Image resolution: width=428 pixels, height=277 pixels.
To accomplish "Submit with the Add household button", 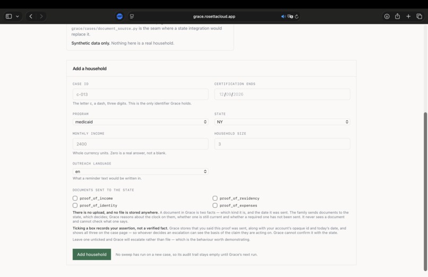I will [x=92, y=254].
